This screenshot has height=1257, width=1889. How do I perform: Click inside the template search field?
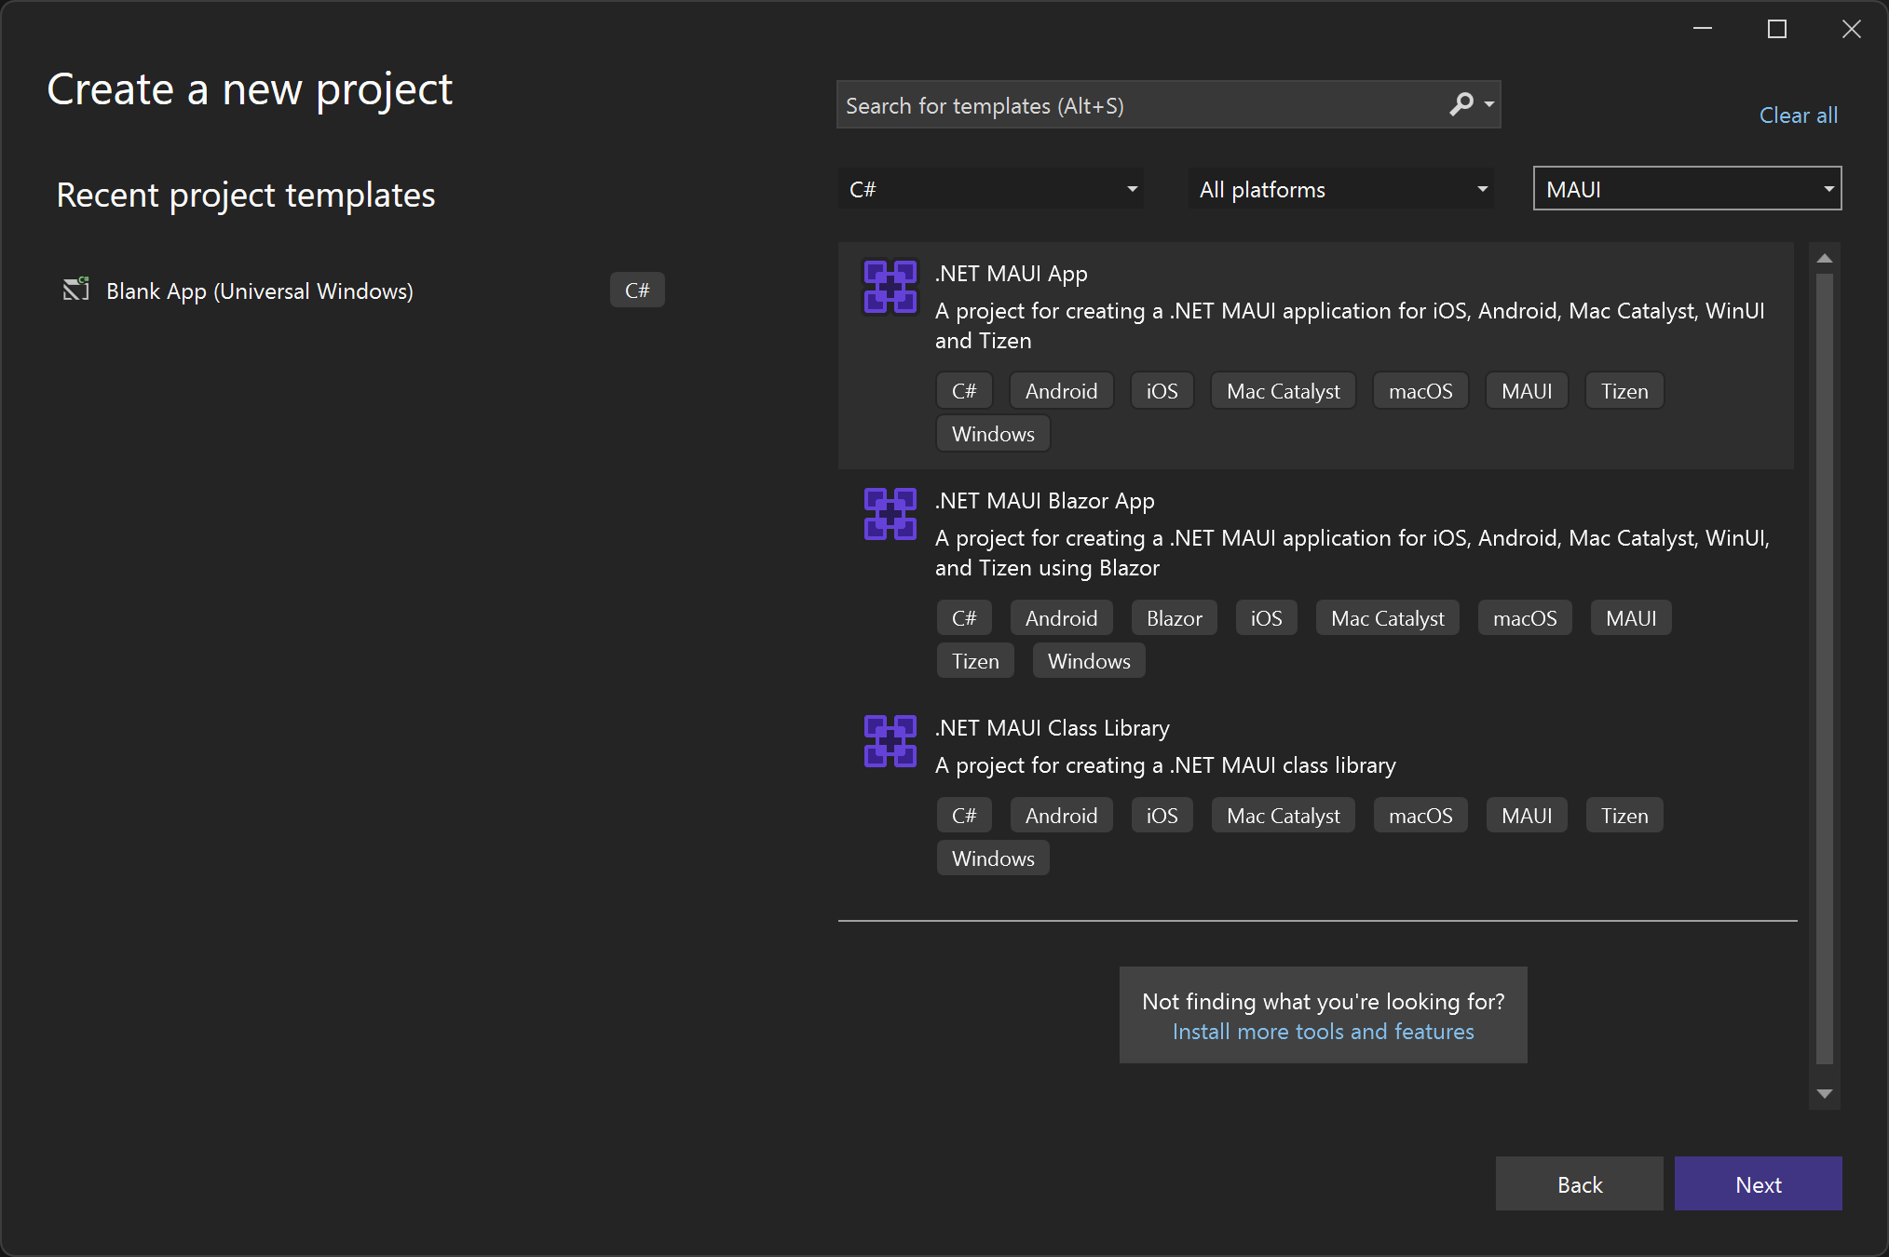coord(1118,104)
